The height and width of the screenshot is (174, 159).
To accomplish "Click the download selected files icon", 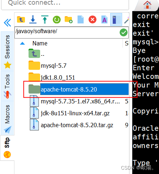I will [x=33, y=19].
